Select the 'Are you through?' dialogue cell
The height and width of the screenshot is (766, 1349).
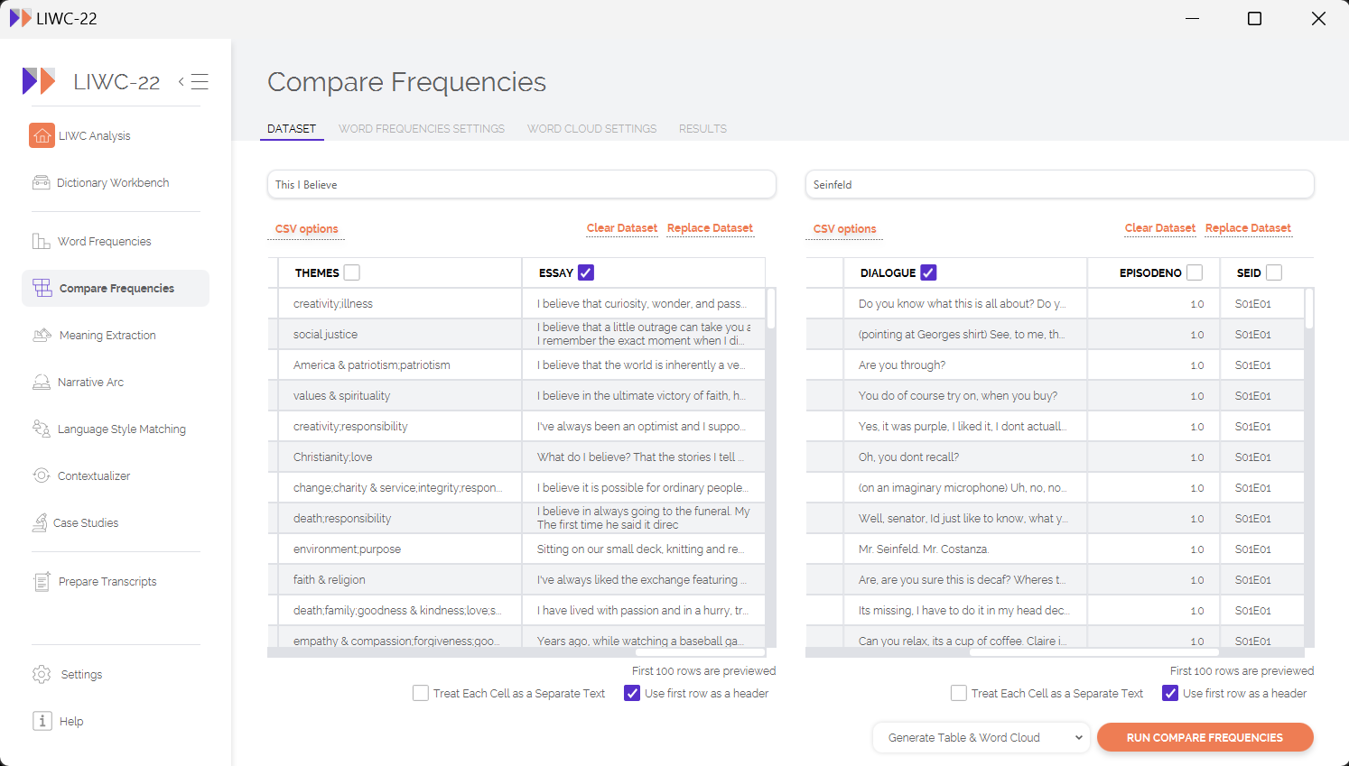coord(965,365)
